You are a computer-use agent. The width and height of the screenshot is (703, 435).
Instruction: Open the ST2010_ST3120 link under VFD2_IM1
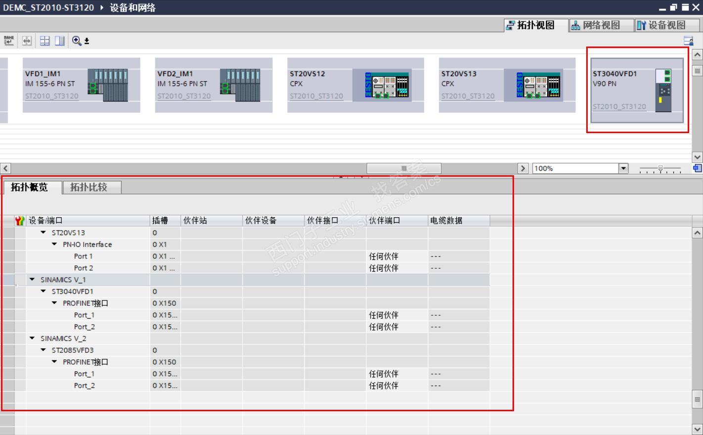point(184,96)
